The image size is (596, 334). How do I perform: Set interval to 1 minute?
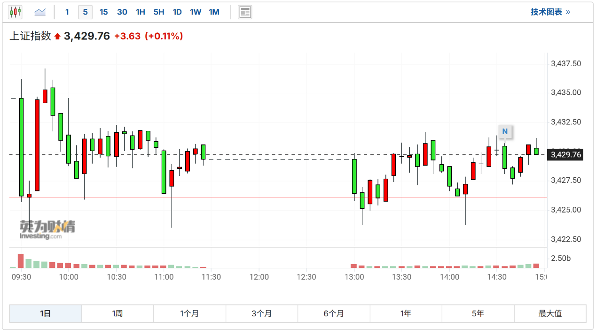(67, 12)
